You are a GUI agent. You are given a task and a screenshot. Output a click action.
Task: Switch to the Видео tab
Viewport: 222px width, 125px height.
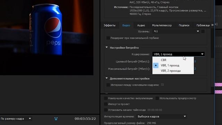pos(126,25)
